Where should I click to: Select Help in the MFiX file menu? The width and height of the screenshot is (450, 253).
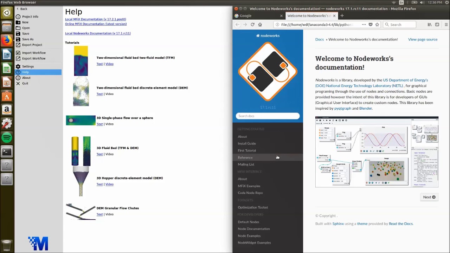tap(38, 72)
